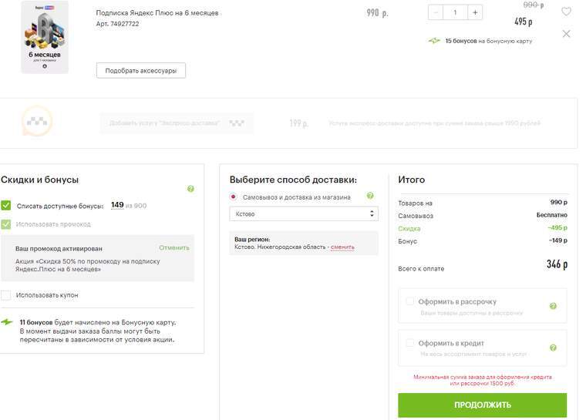Click the article number Арт. 74927722
586x420 pixels.
118,24
